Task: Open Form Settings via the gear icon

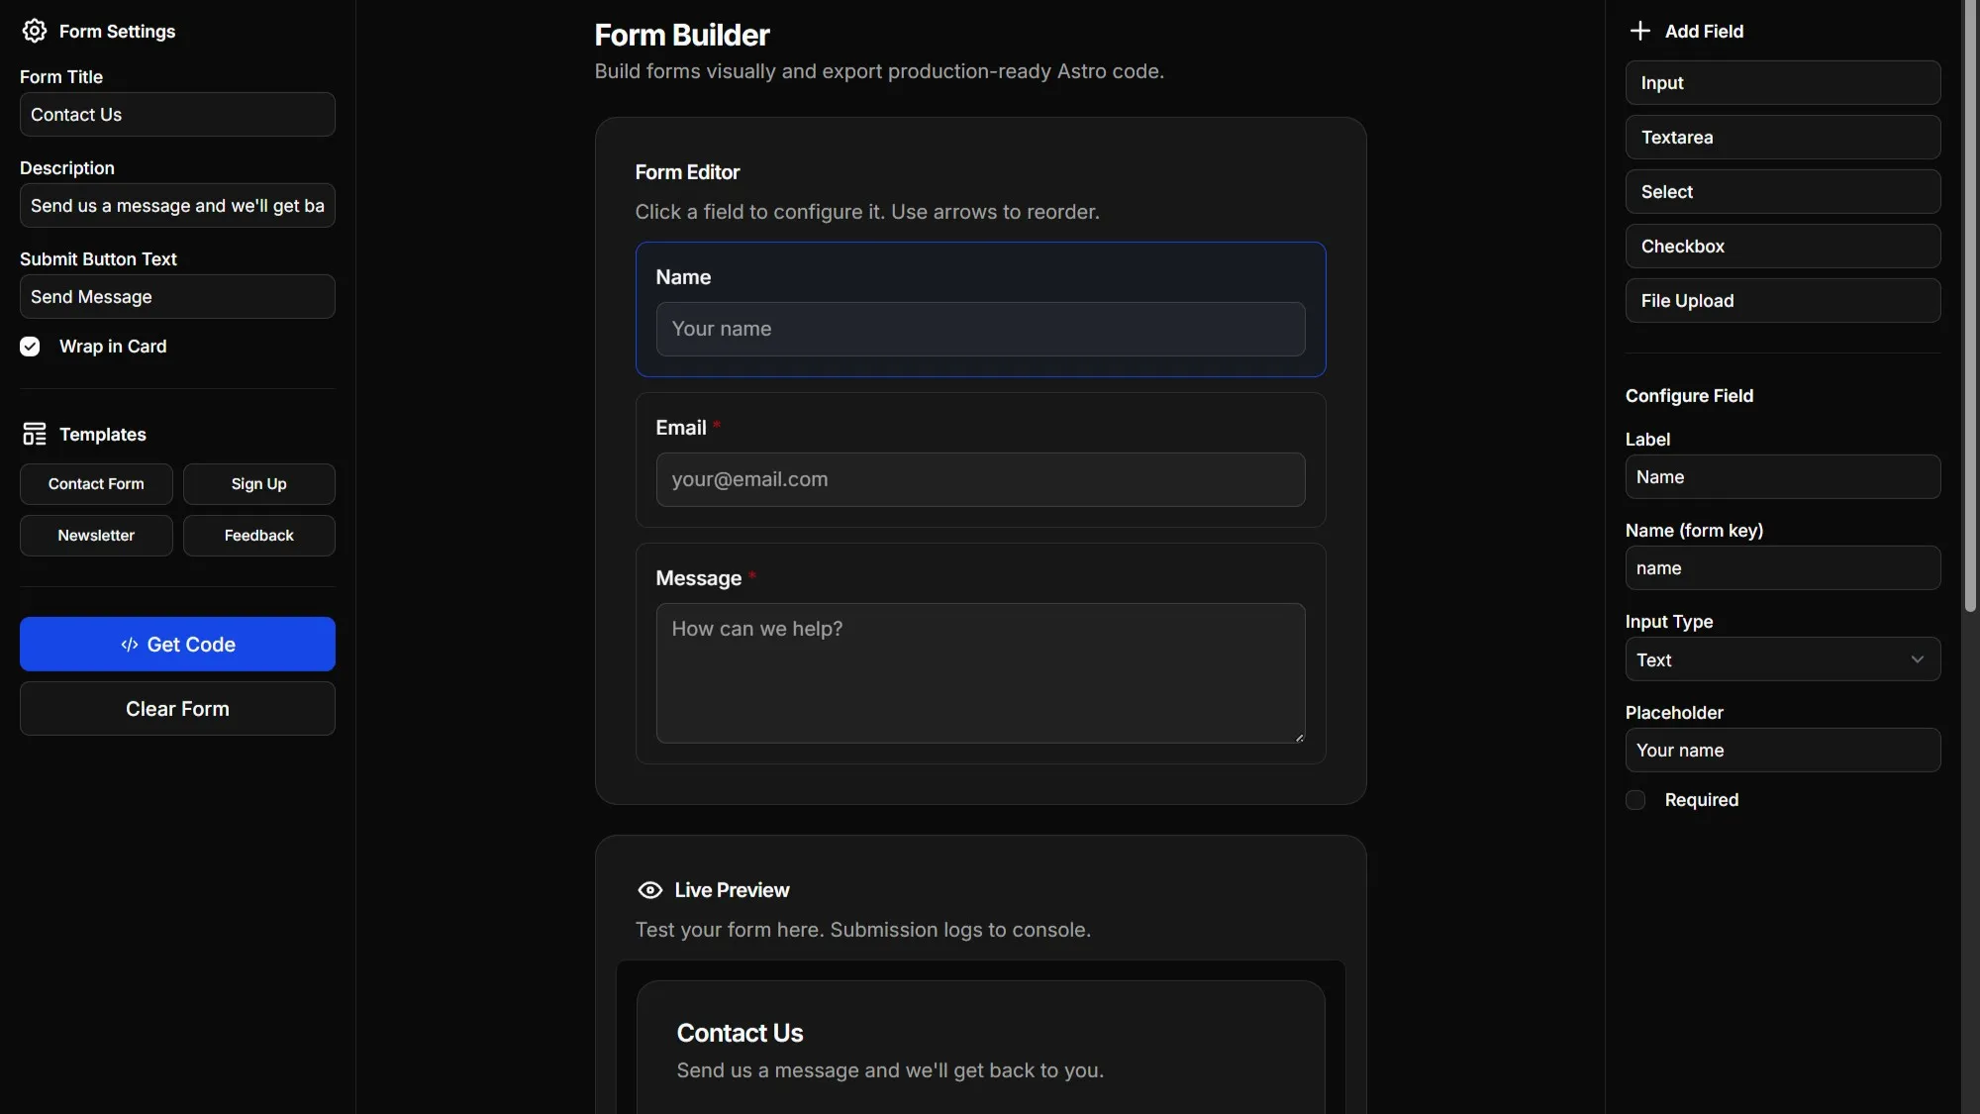Action: point(35,31)
